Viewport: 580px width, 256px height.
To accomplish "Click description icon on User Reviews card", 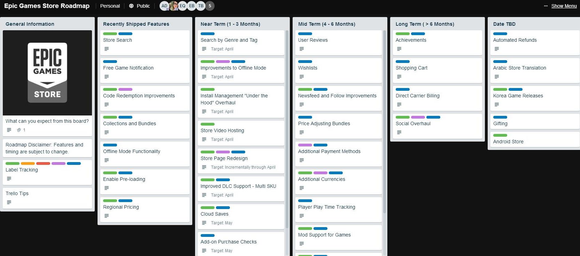I will tap(302, 49).
